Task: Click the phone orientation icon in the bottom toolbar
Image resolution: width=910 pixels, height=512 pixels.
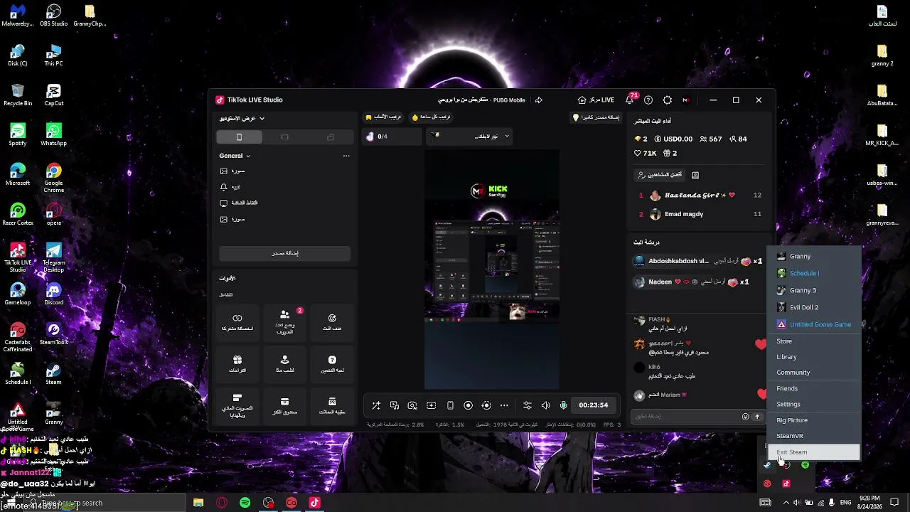Action: pos(450,405)
